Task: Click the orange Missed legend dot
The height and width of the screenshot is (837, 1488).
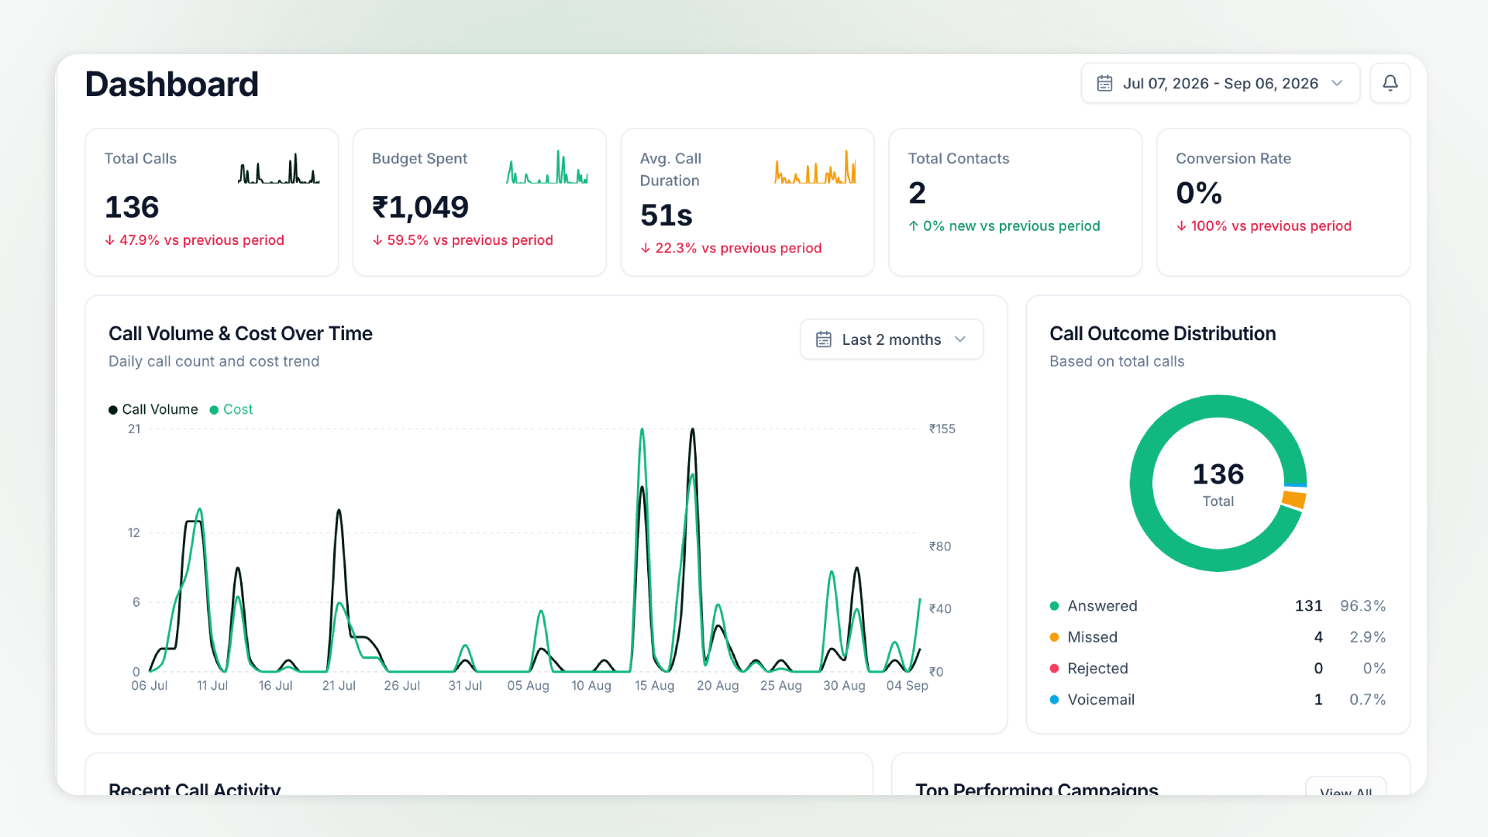Action: coord(1054,637)
